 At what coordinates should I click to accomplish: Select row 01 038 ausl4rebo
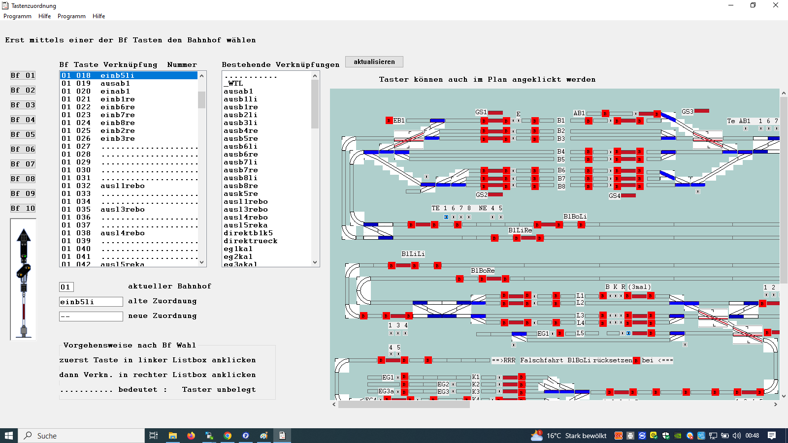pyautogui.click(x=129, y=233)
